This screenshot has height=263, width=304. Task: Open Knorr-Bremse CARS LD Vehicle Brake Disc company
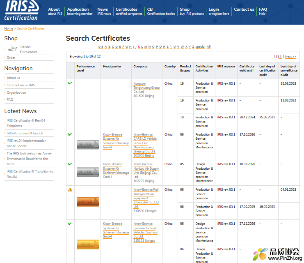click(x=145, y=145)
